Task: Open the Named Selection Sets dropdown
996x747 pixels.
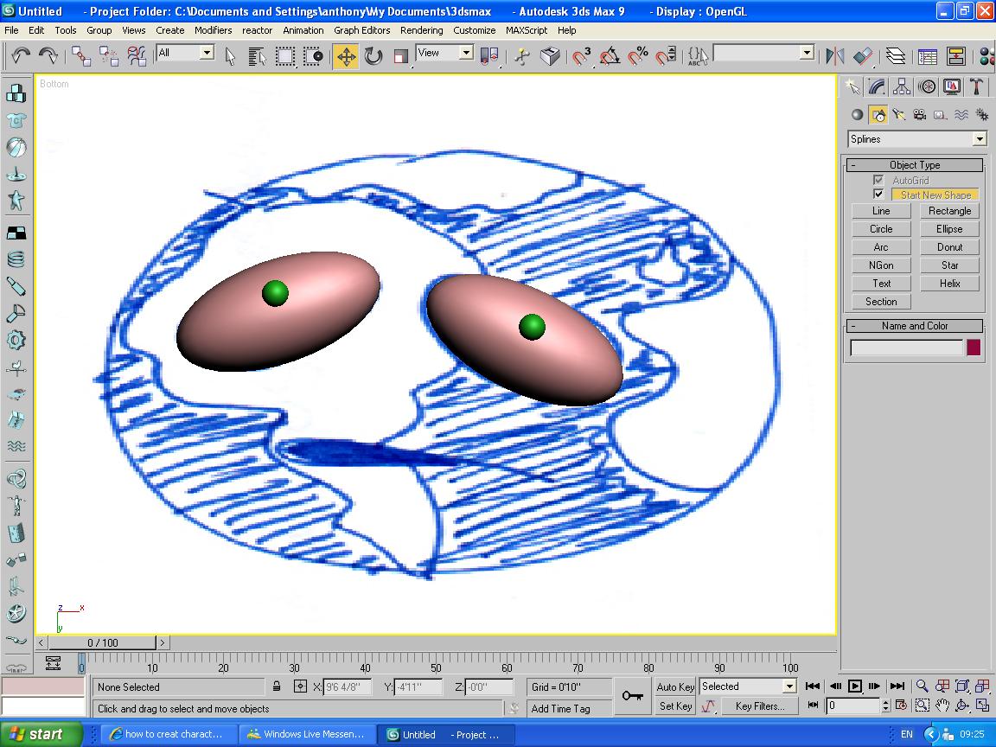Action: click(763, 53)
